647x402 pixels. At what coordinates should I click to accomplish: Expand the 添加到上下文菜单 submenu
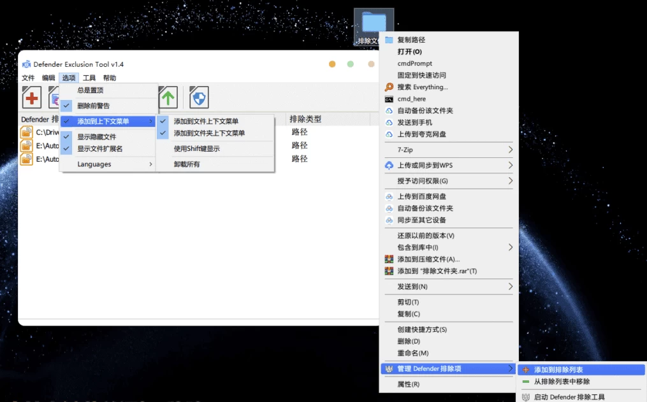tap(108, 121)
